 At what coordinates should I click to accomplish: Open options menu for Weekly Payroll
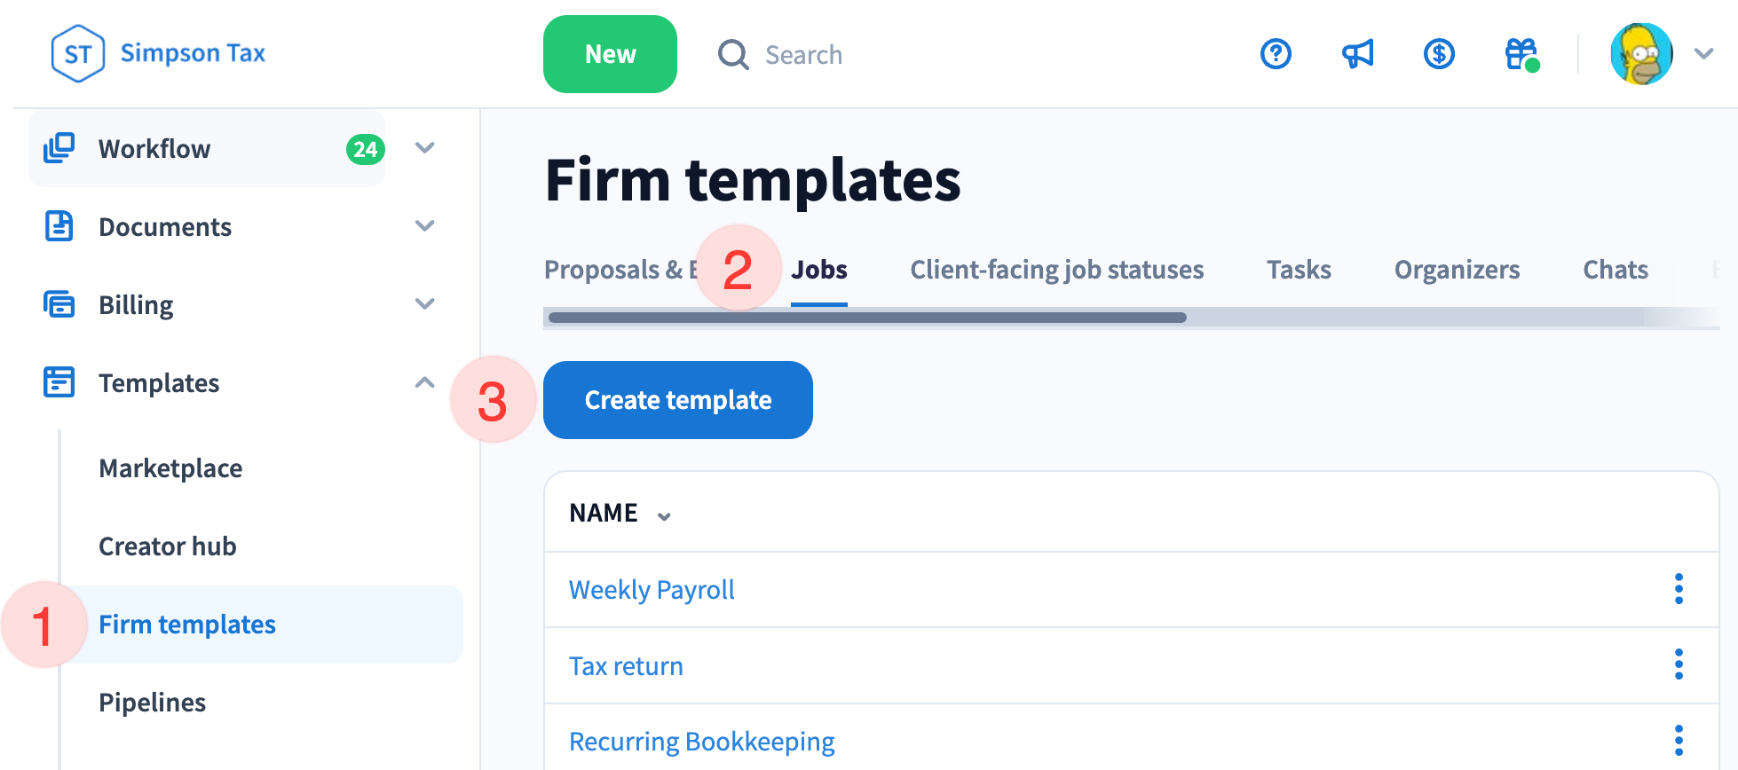point(1679,589)
